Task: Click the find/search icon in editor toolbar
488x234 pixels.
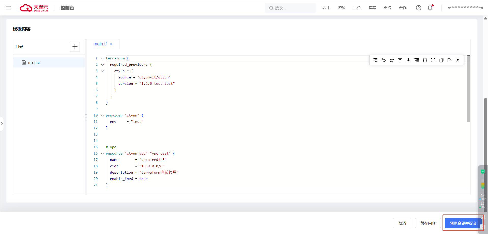Action: (x=375, y=60)
